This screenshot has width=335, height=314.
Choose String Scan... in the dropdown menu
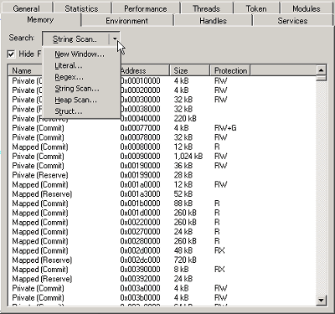pos(82,89)
